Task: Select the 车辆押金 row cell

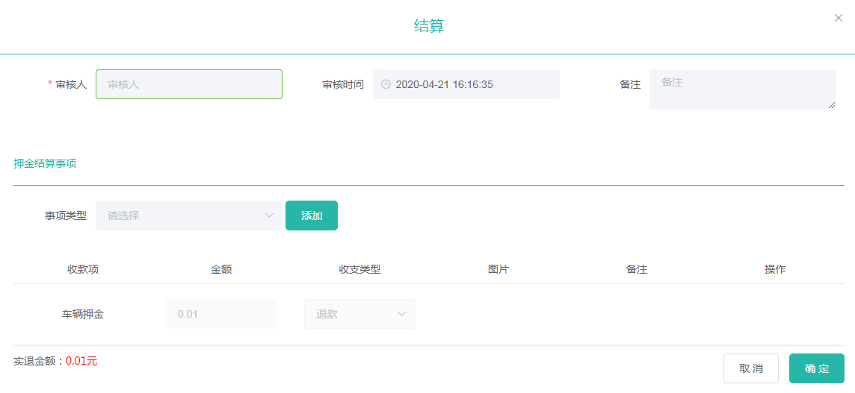Action: [83, 314]
